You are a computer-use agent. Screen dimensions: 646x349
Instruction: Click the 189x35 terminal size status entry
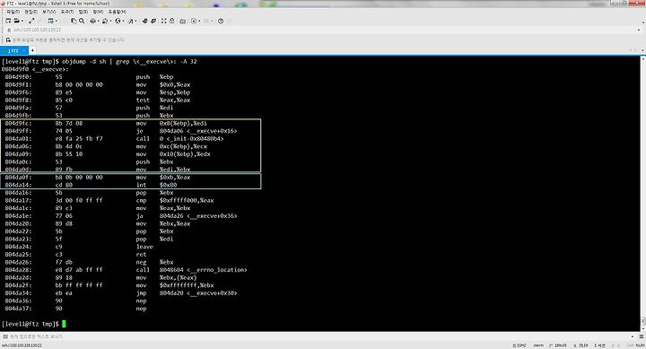558,345
